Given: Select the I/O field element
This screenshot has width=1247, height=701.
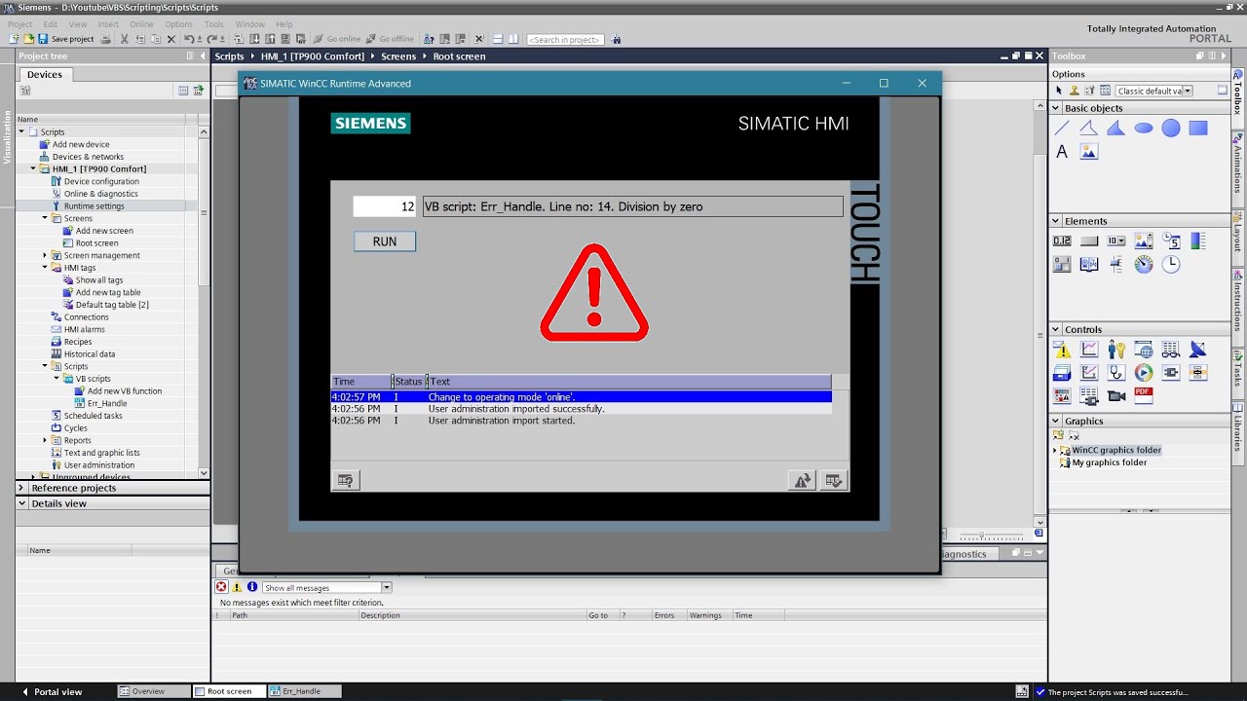Looking at the screenshot, I should click(1062, 240).
